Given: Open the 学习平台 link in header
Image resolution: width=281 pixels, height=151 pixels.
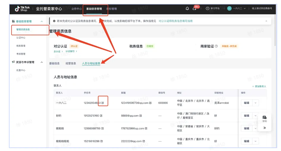Looking at the screenshot, I should pos(215,8).
